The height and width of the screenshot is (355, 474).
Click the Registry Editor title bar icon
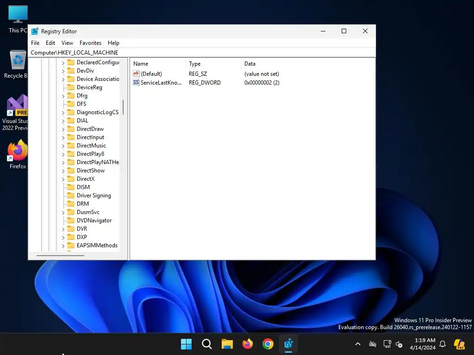point(35,31)
